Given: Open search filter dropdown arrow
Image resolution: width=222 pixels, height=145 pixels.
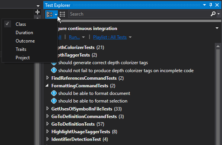Looking at the screenshot, I should (219, 14).
